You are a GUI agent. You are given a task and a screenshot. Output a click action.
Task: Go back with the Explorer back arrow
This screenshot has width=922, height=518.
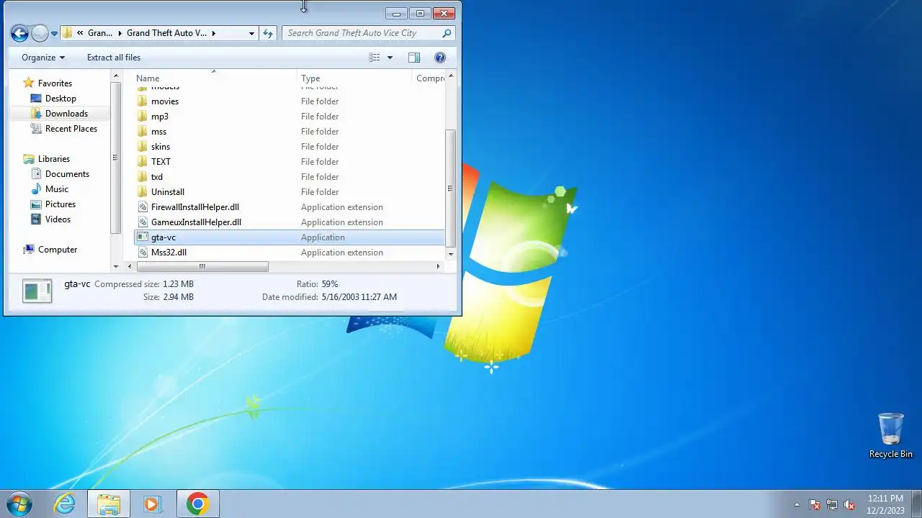[x=19, y=33]
